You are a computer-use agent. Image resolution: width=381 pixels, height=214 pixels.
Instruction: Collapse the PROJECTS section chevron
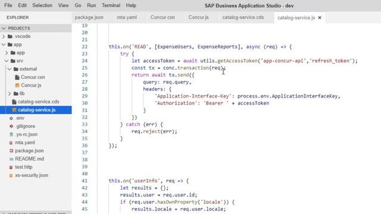(4, 29)
